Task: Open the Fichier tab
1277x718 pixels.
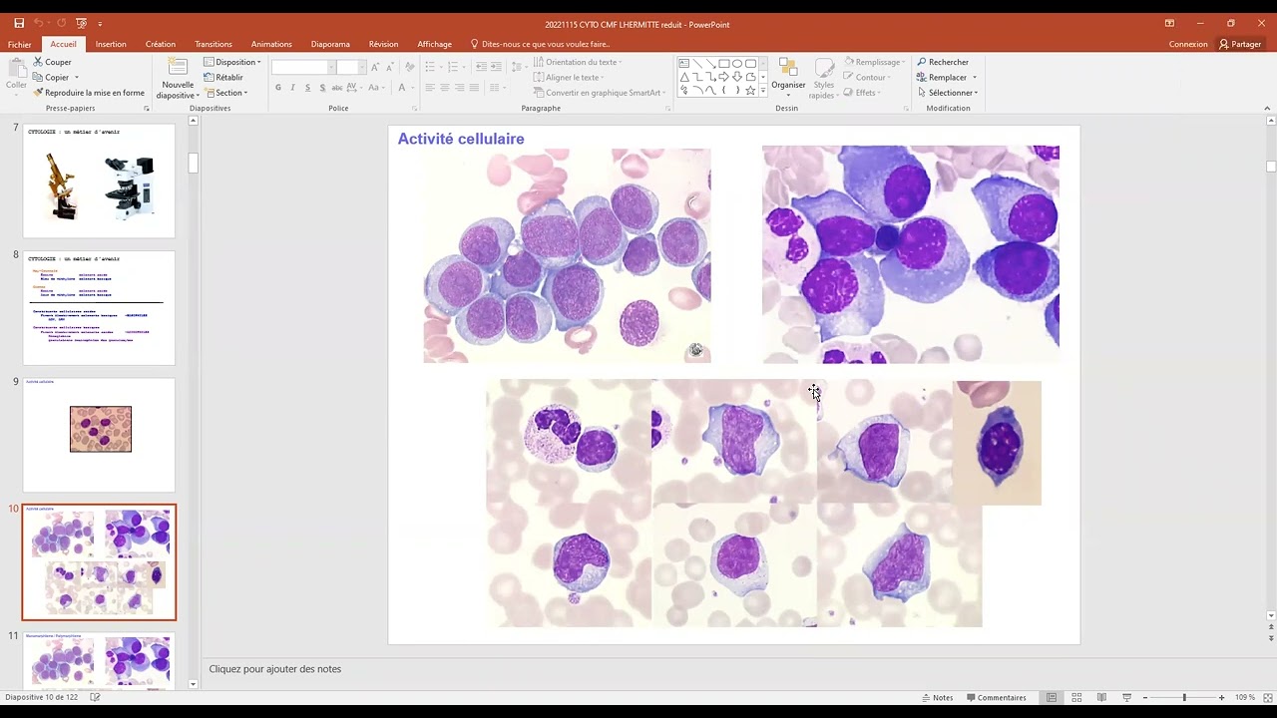Action: pyautogui.click(x=19, y=44)
